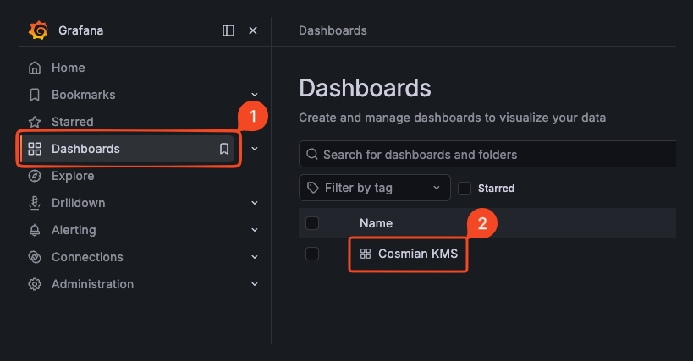Expand the Drilldown section chevron
Image resolution: width=693 pixels, height=361 pixels.
click(x=255, y=203)
